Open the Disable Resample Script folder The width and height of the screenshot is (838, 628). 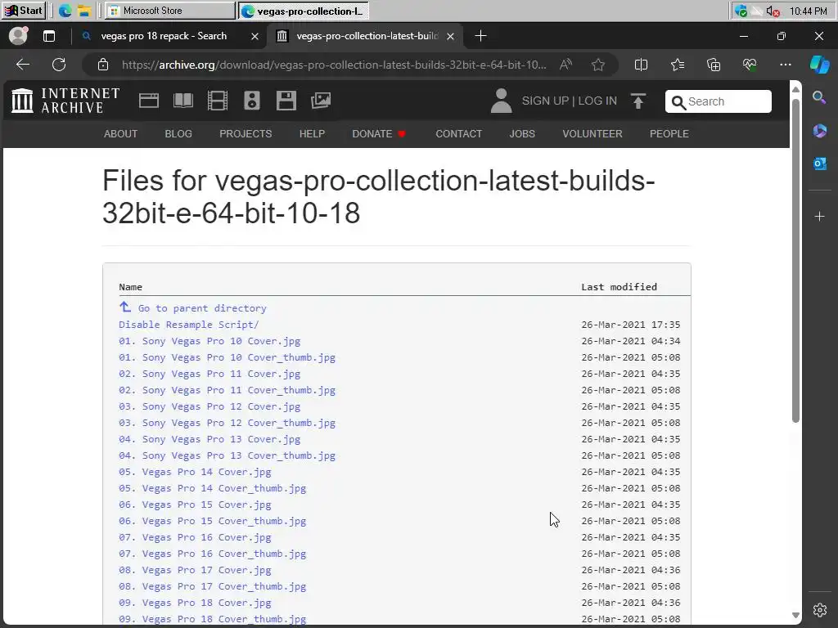click(189, 325)
